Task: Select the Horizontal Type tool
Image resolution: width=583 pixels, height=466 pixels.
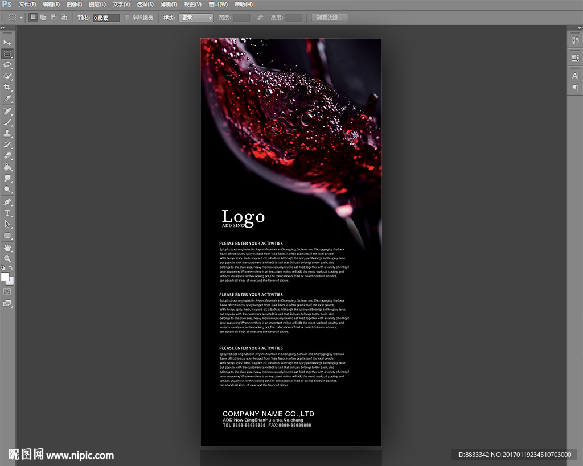Action: [x=7, y=213]
